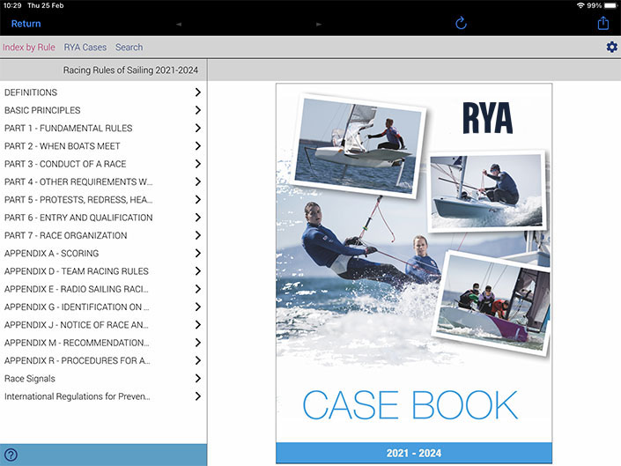Expand Appendix R Procedures chevron

point(198,360)
